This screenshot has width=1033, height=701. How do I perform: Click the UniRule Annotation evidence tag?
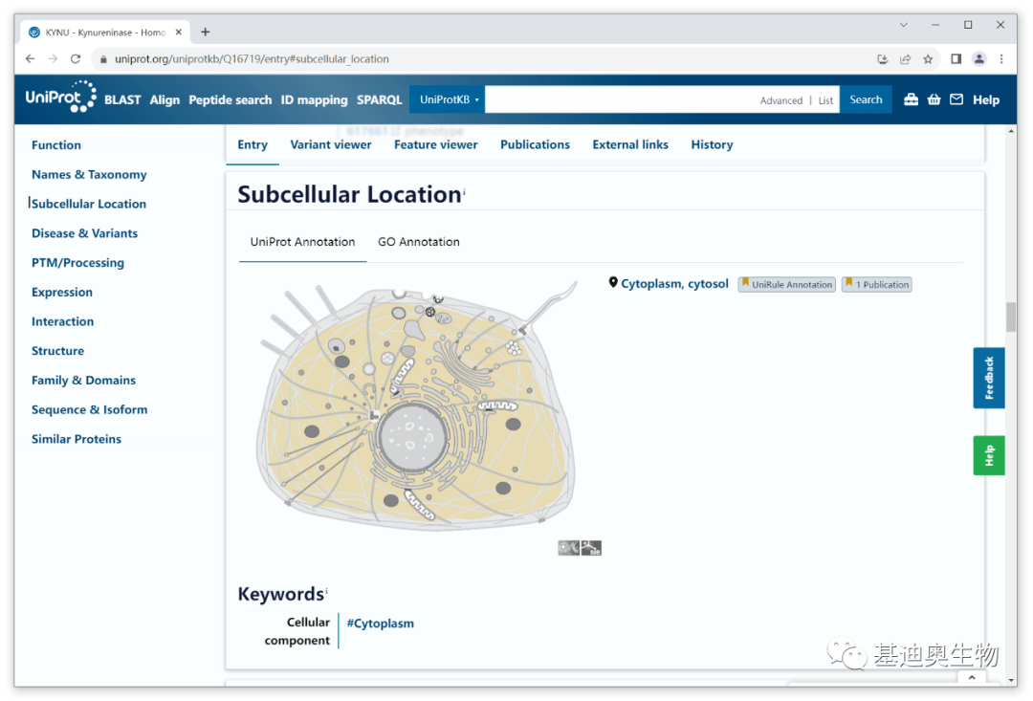(786, 284)
